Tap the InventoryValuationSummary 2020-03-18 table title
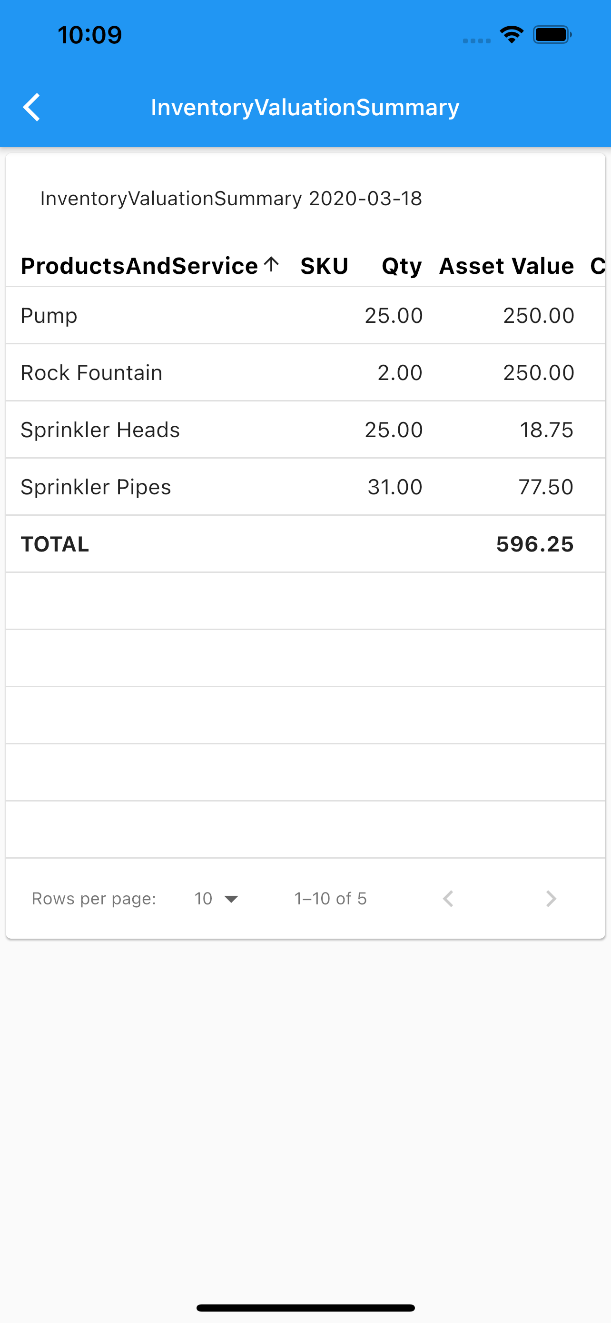The width and height of the screenshot is (611, 1323). [x=231, y=198]
